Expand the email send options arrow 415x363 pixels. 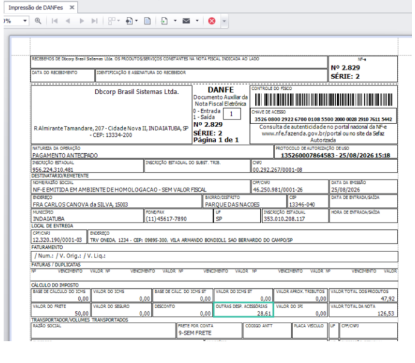(197, 21)
